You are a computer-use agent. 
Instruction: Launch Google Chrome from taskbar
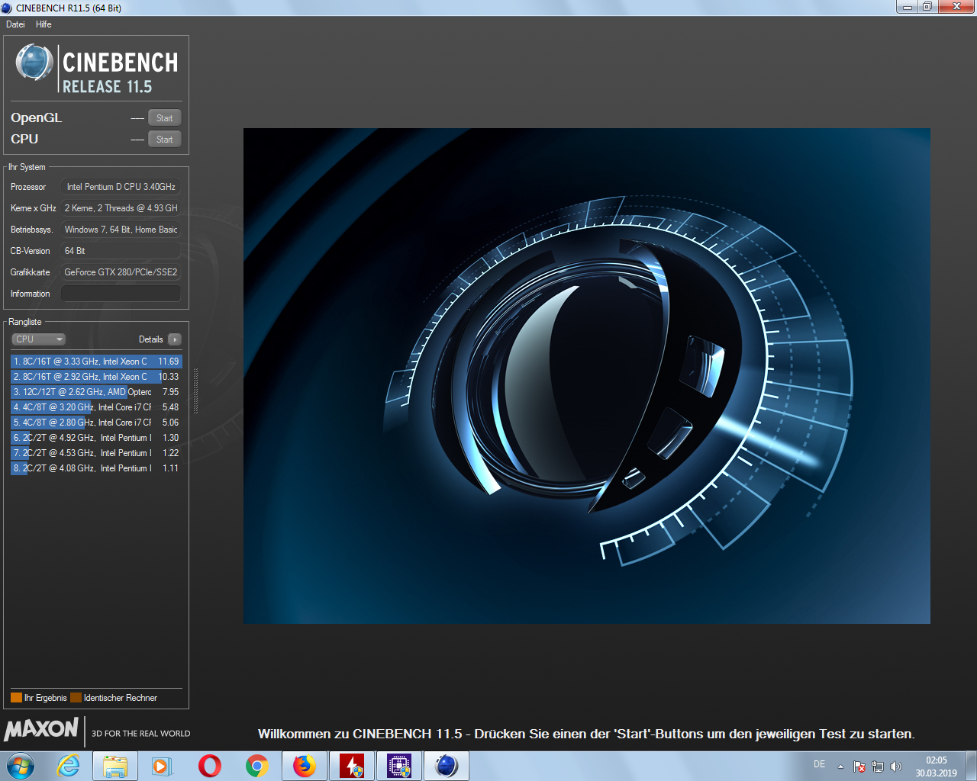click(x=256, y=766)
